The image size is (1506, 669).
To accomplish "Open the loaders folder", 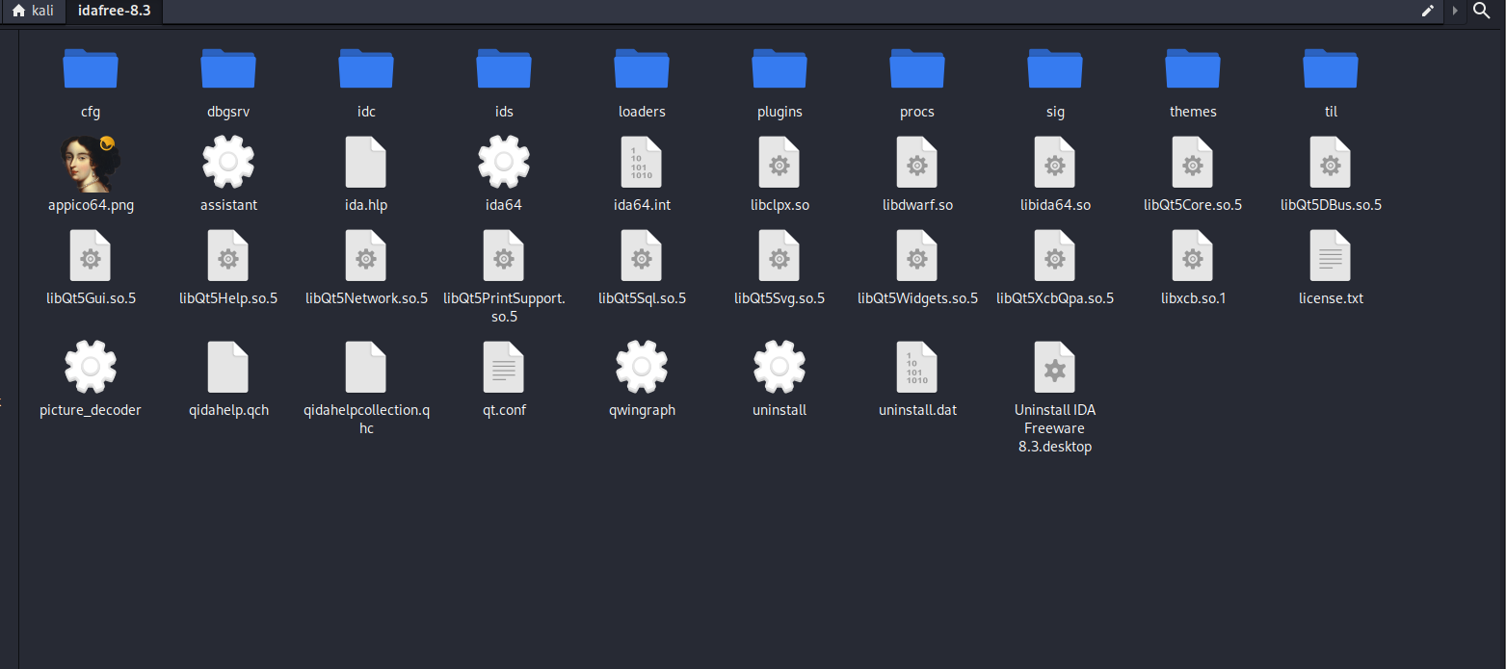I will pos(642,71).
